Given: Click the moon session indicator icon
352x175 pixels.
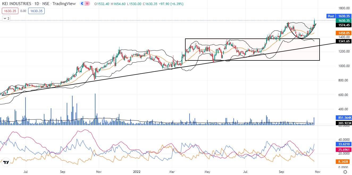Looking at the screenshot, I should point(82,4).
